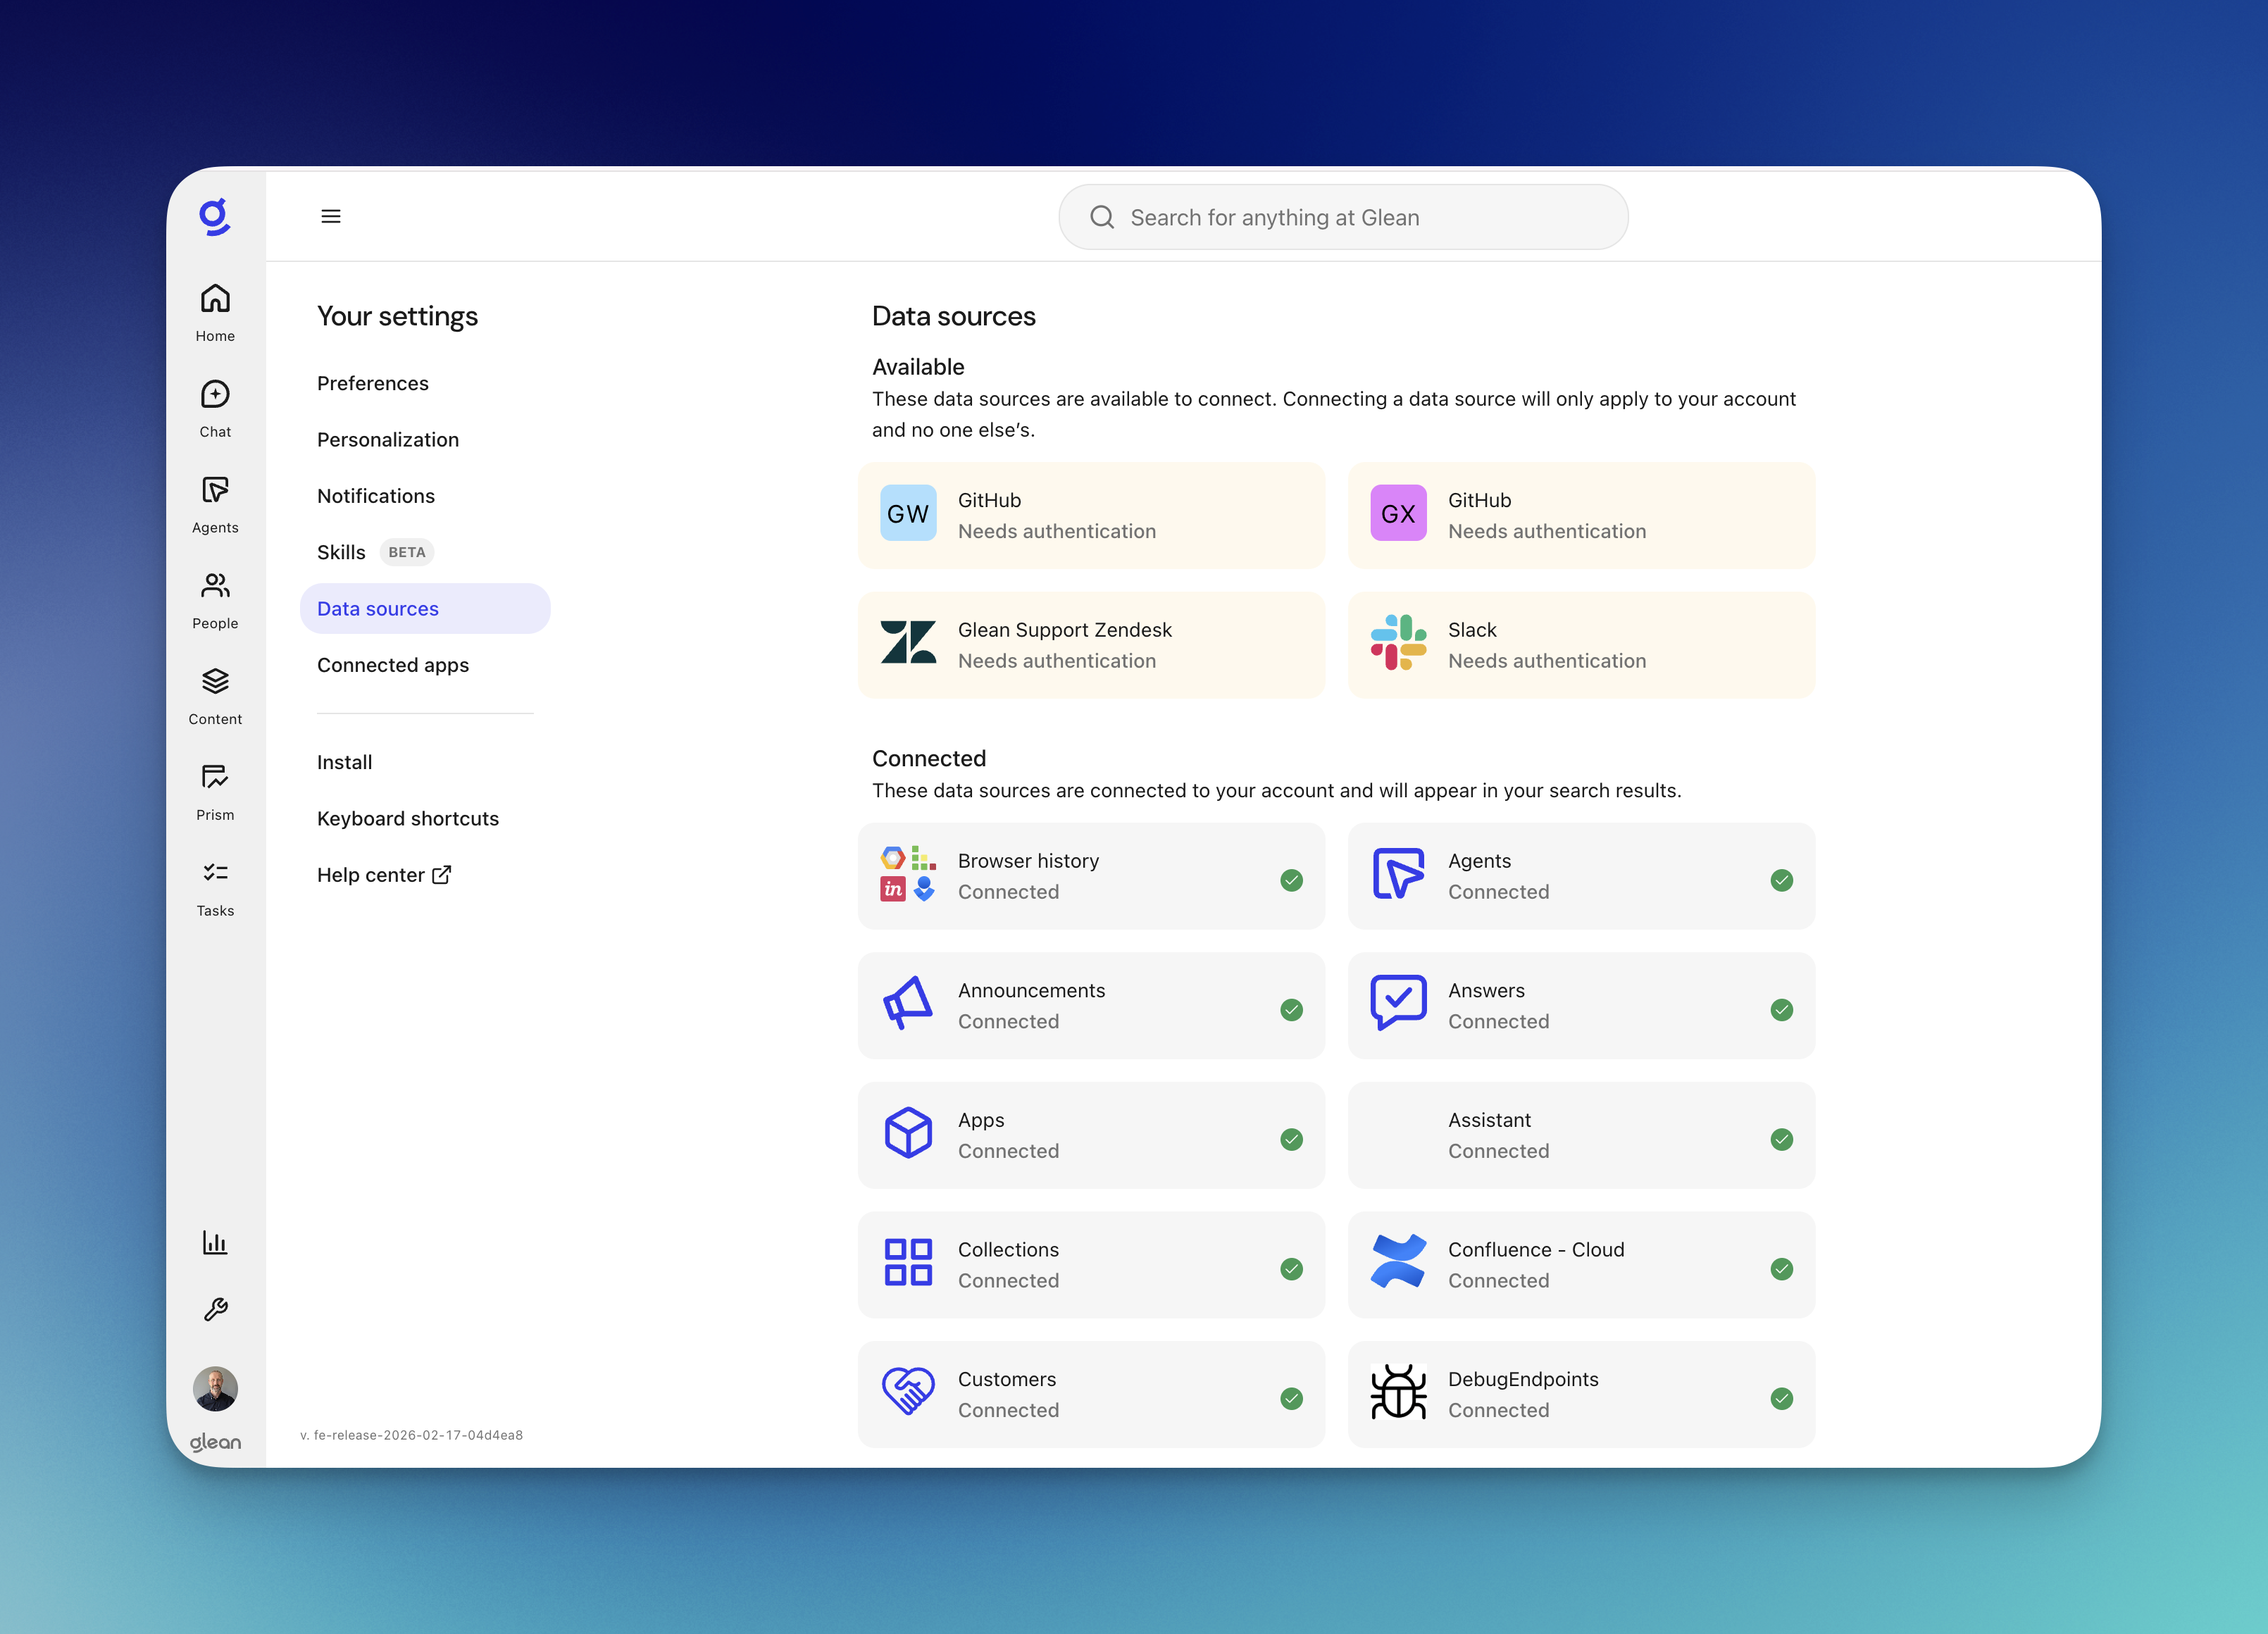The image size is (2268, 1634).
Task: Click the analytics bar-chart icon
Action: tap(214, 1241)
